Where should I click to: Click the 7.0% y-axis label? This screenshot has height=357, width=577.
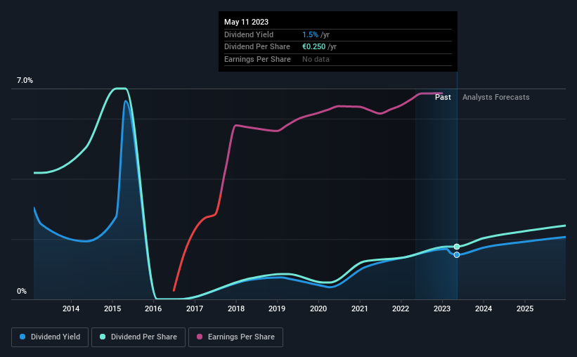pyautogui.click(x=25, y=80)
